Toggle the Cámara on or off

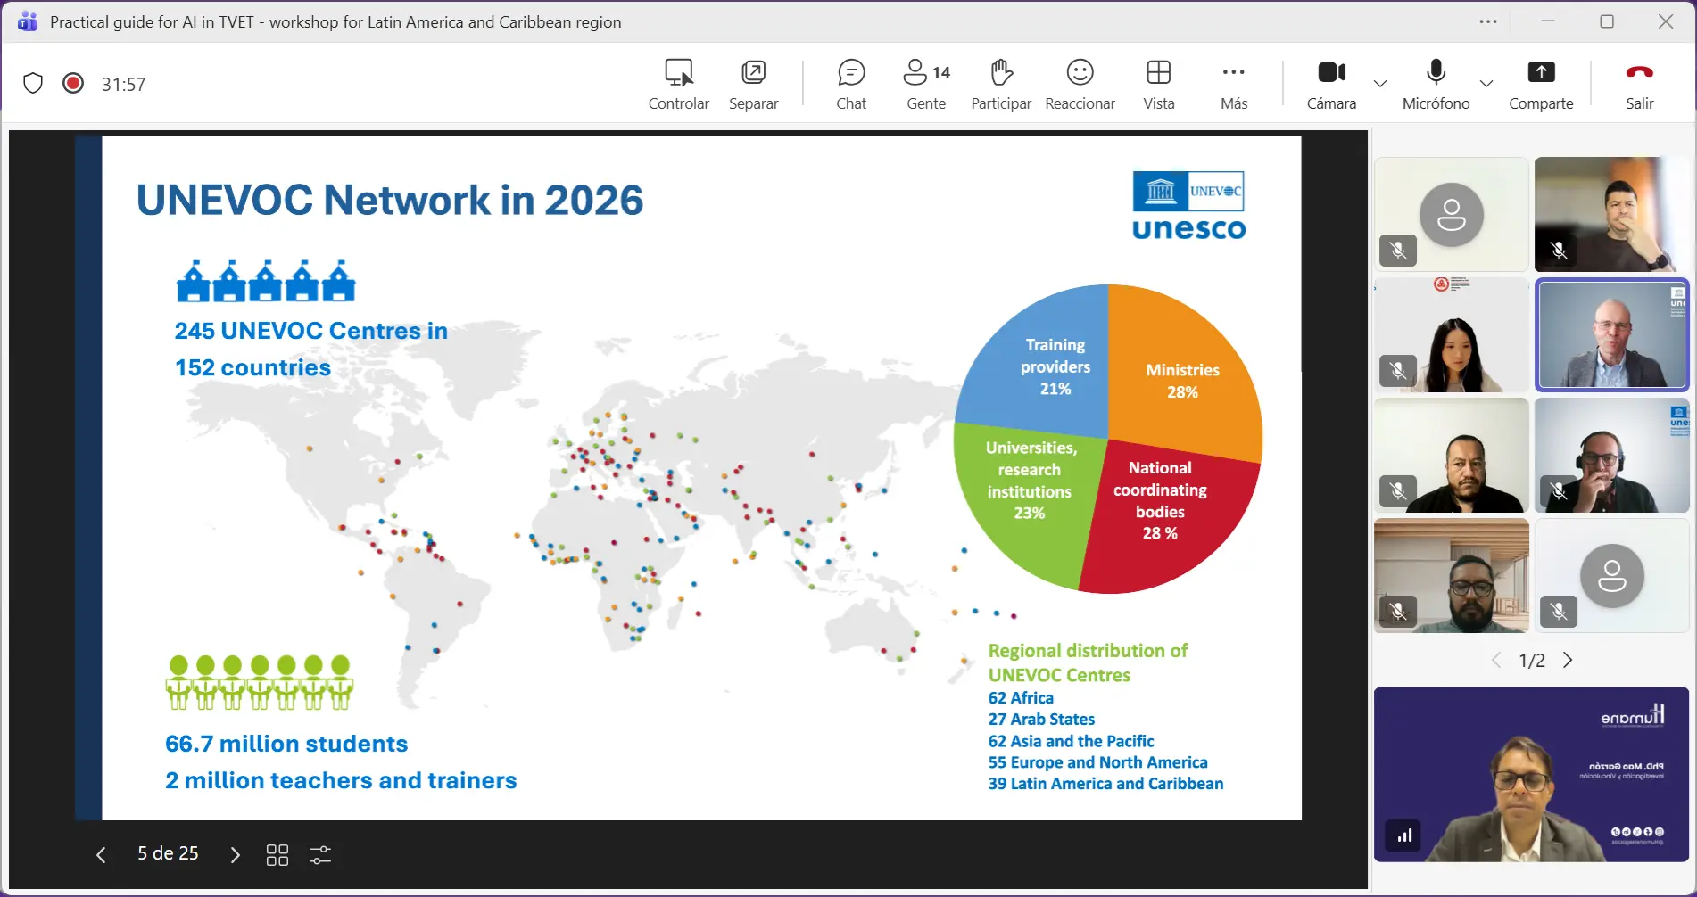pos(1331,84)
